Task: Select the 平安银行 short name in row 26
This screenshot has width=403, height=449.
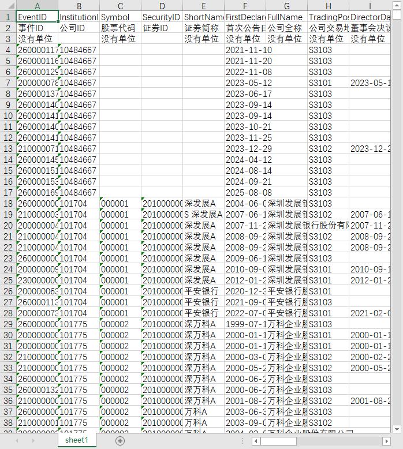Action: (203, 291)
